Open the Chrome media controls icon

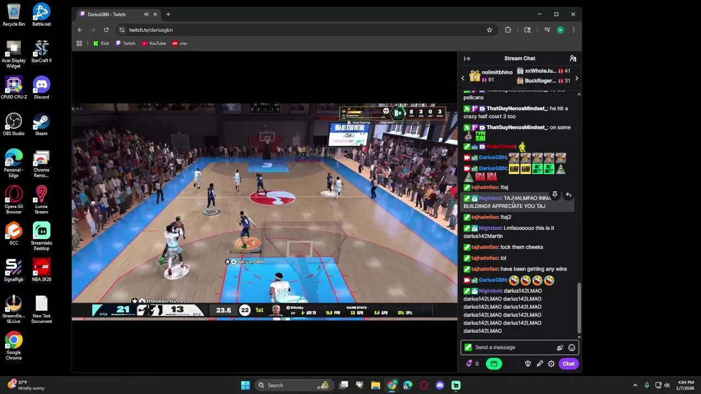pyautogui.click(x=547, y=30)
